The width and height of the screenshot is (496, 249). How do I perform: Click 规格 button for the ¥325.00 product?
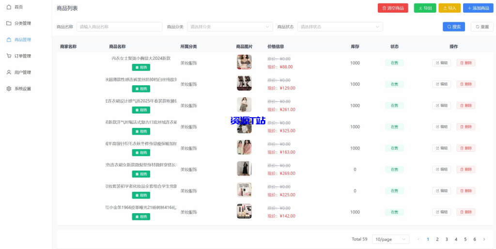coord(141,131)
